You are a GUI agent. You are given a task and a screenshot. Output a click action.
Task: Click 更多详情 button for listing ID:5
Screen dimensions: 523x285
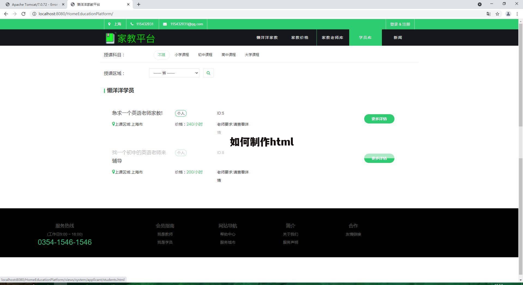[x=379, y=119]
